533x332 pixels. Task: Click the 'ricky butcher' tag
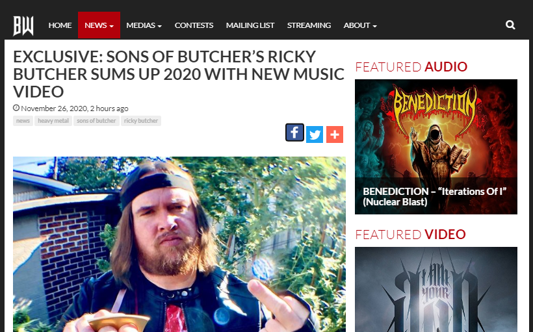(x=141, y=121)
